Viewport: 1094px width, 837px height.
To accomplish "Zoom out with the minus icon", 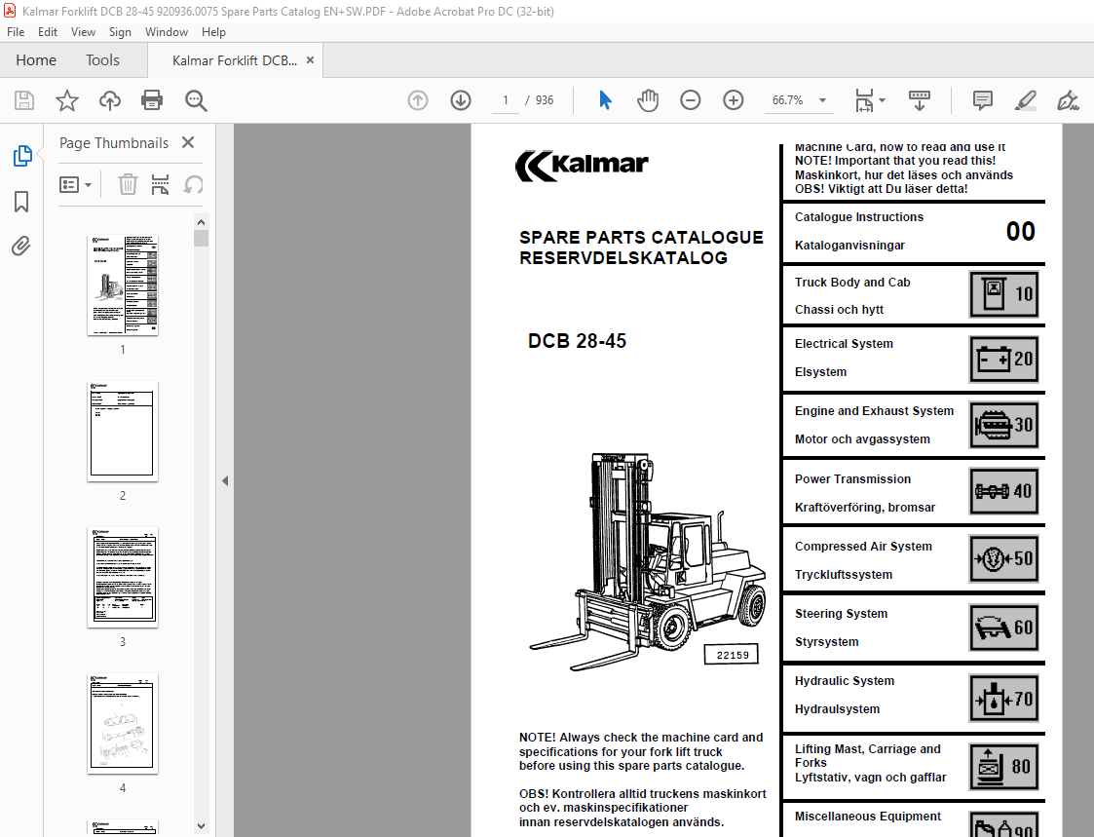I will point(691,99).
